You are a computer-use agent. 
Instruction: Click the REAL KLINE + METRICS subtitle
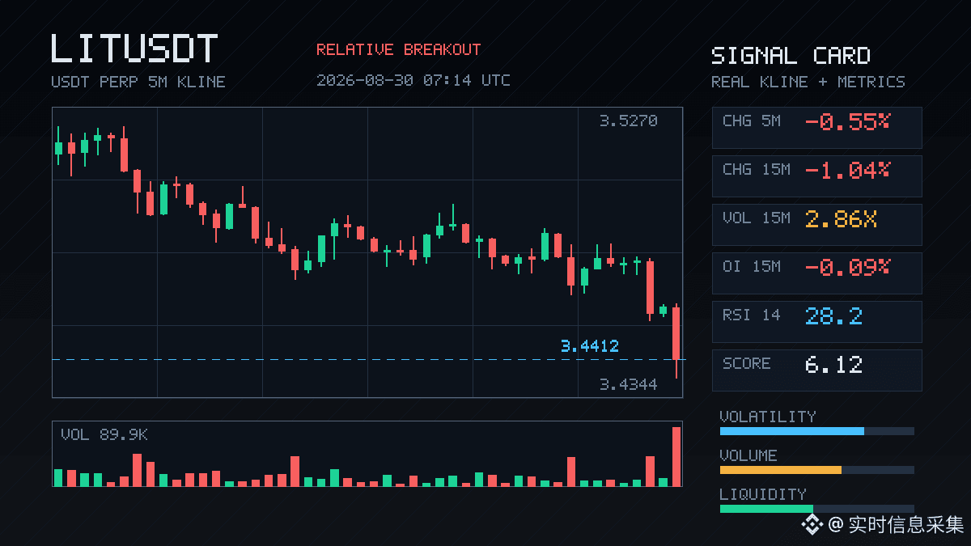pyautogui.click(x=808, y=82)
